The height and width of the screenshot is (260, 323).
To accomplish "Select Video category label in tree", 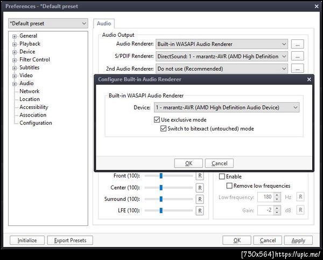I will pyautogui.click(x=26, y=76).
